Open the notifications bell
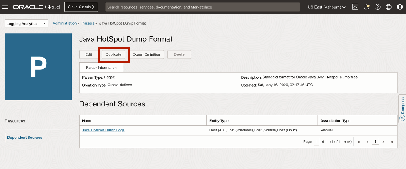This screenshot has height=169, width=406. pyautogui.click(x=366, y=7)
